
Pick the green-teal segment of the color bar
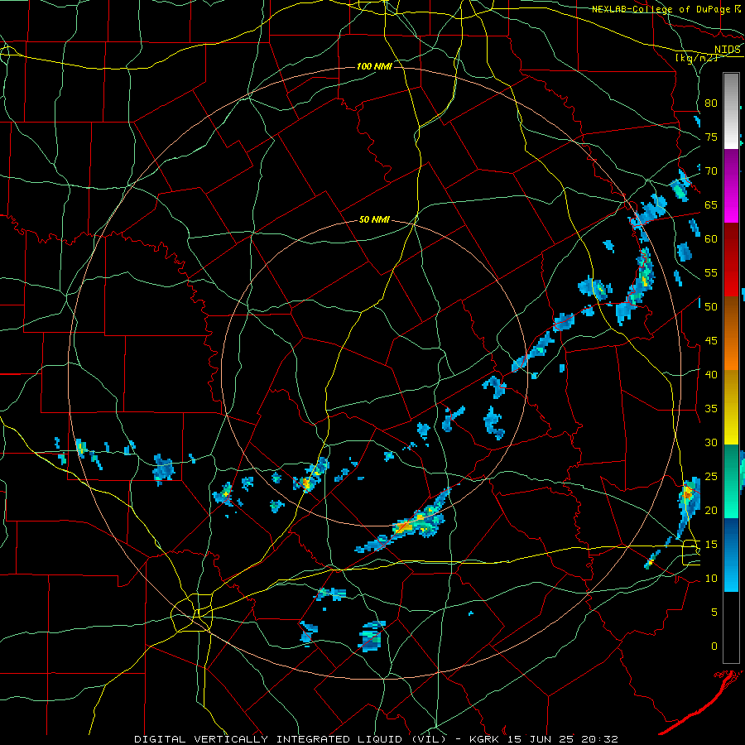pyautogui.click(x=731, y=481)
